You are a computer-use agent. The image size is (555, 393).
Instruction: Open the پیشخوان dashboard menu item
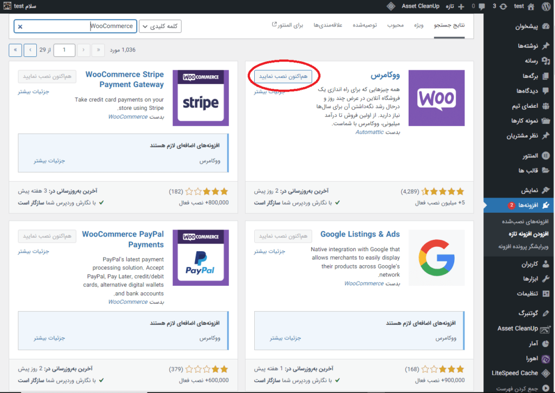pos(526,27)
